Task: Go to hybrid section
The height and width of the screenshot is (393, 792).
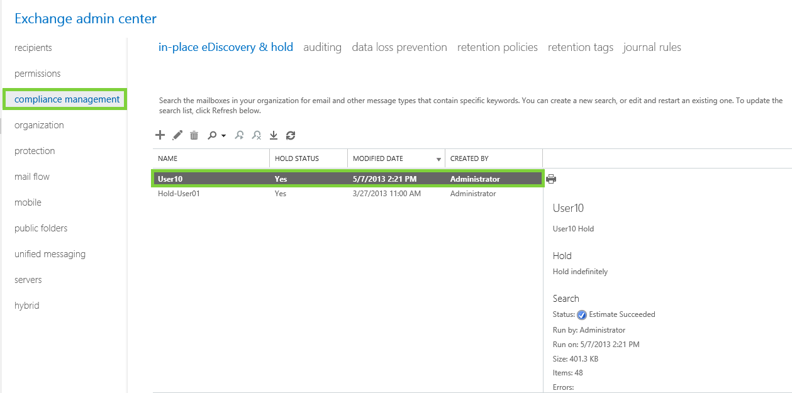Action: coord(27,306)
